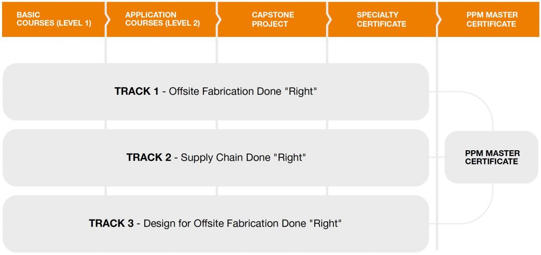Click the chevron arrow after Basic Courses
Screen dimensions: 541x255
point(107,20)
